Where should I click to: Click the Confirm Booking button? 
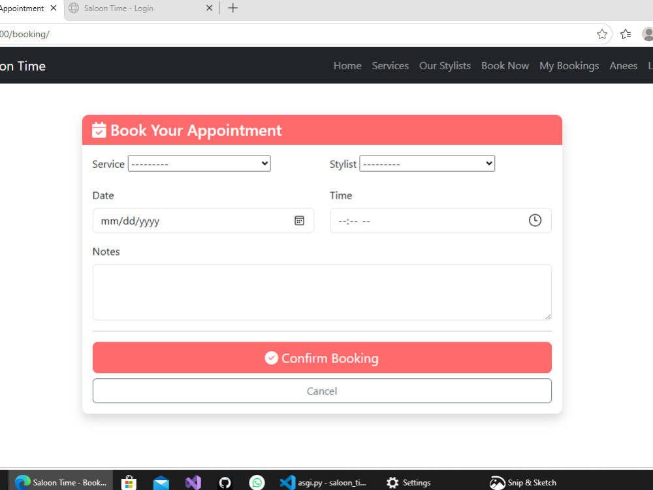[x=322, y=357]
